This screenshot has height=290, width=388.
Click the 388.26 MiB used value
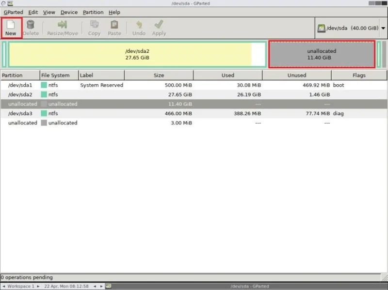(x=247, y=113)
